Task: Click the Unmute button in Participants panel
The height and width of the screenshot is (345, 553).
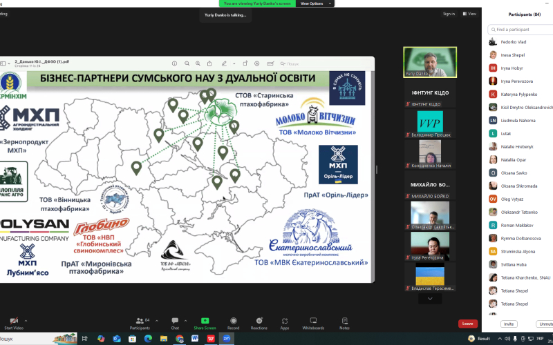Action: pyautogui.click(x=545, y=324)
